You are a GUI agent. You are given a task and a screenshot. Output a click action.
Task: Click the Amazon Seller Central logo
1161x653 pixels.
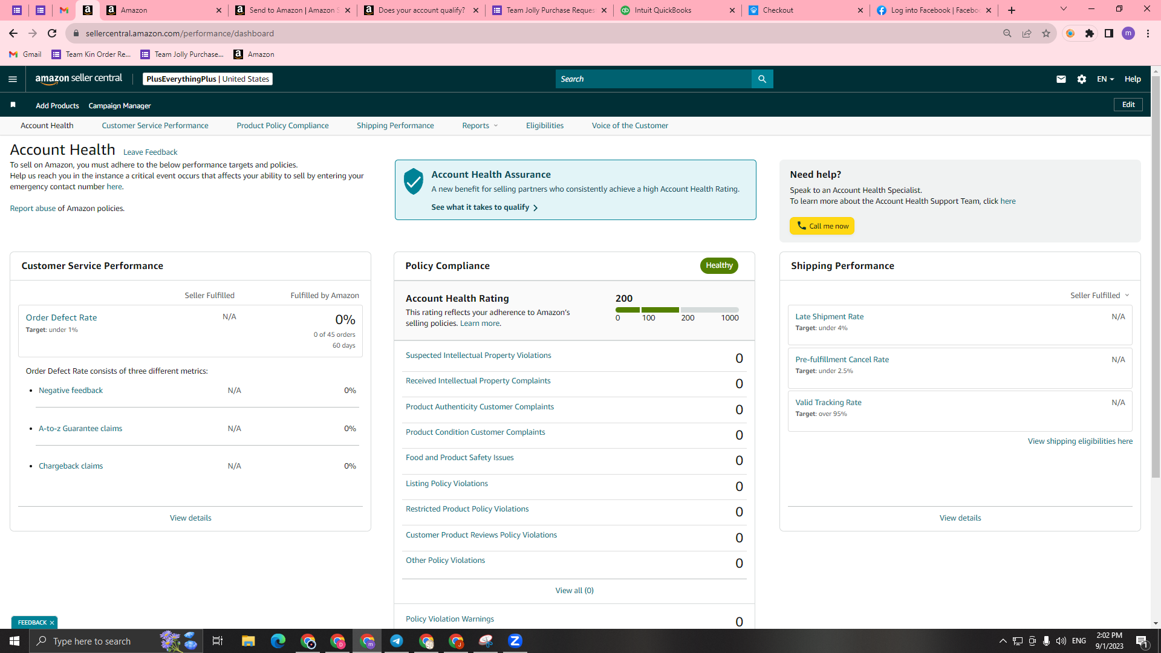[79, 79]
